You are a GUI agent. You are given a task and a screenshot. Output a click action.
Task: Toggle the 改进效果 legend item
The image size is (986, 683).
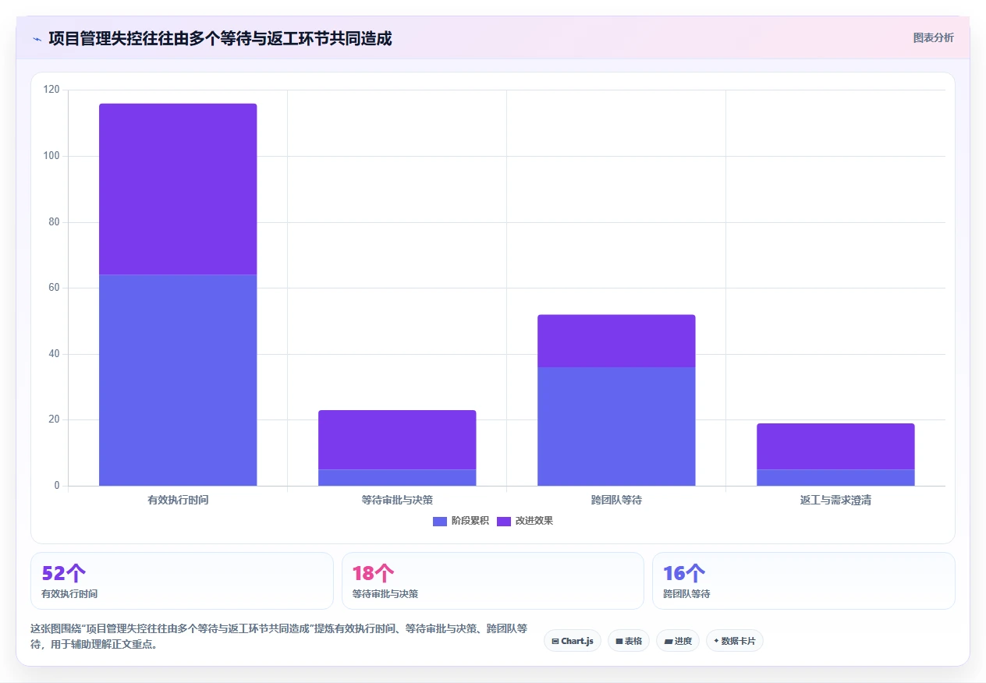(525, 521)
